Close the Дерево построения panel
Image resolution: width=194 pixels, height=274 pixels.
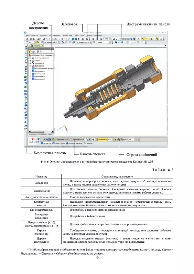pyautogui.click(x=52, y=48)
